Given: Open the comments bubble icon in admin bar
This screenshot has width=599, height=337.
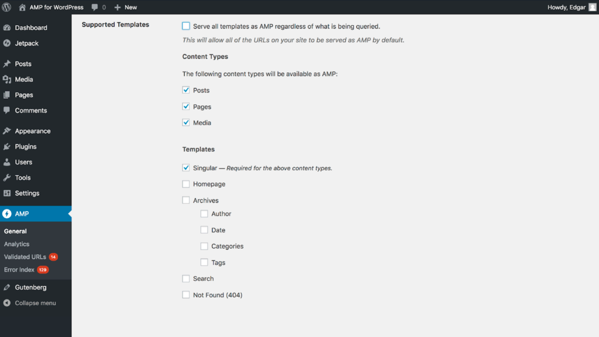Looking at the screenshot, I should point(95,8).
